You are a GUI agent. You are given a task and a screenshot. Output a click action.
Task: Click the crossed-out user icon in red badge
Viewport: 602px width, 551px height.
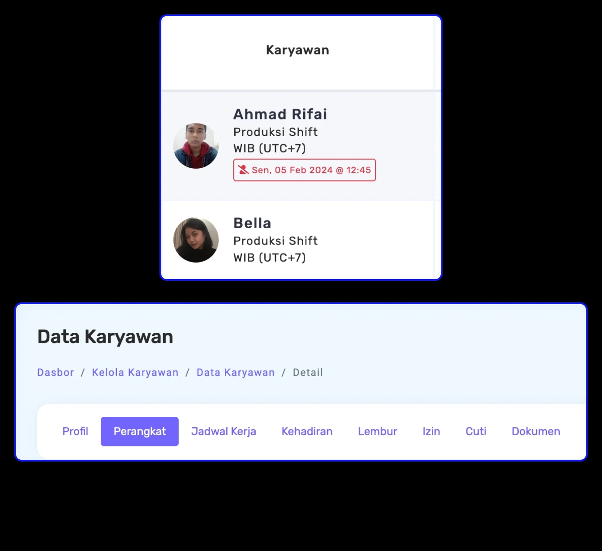click(x=243, y=170)
